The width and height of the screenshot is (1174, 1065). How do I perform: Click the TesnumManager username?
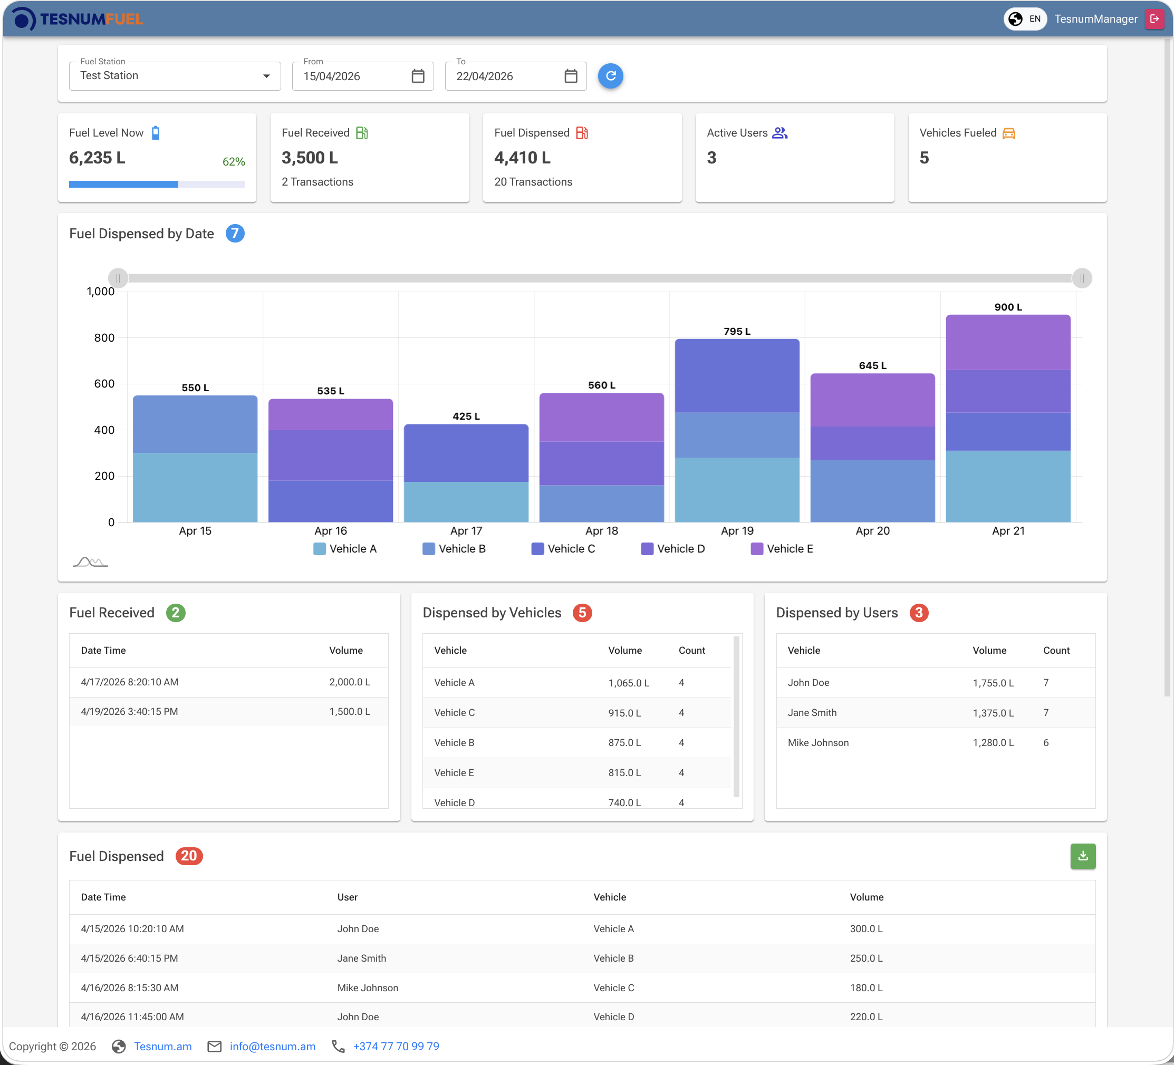click(1095, 18)
